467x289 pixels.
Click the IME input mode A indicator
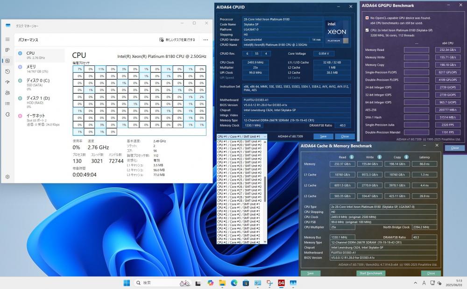pos(424,283)
